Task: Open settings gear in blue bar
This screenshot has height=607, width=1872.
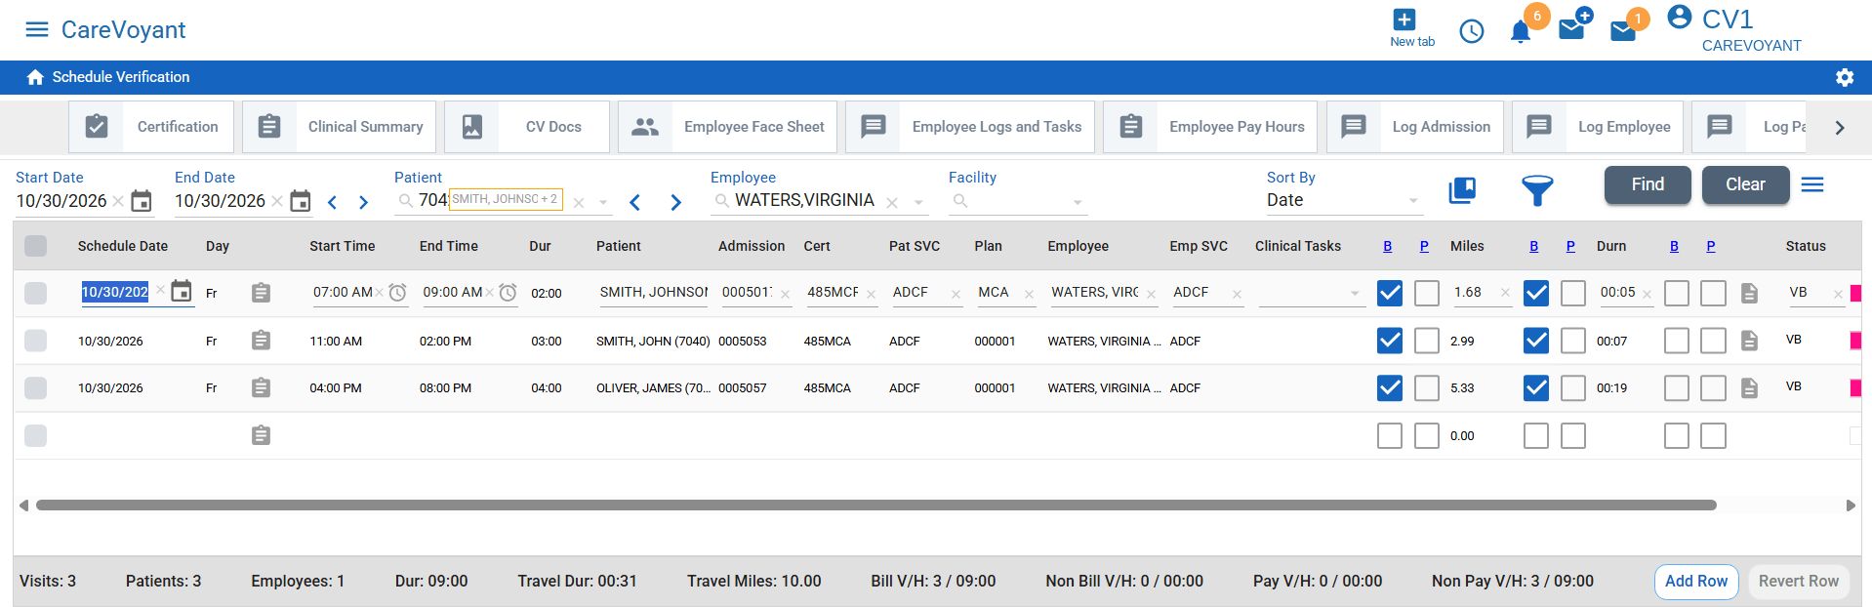Action: click(x=1844, y=77)
